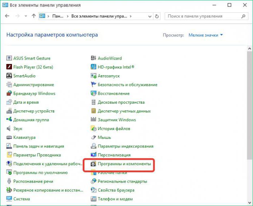Click the Защитник Windows wall icon

(x=93, y=120)
